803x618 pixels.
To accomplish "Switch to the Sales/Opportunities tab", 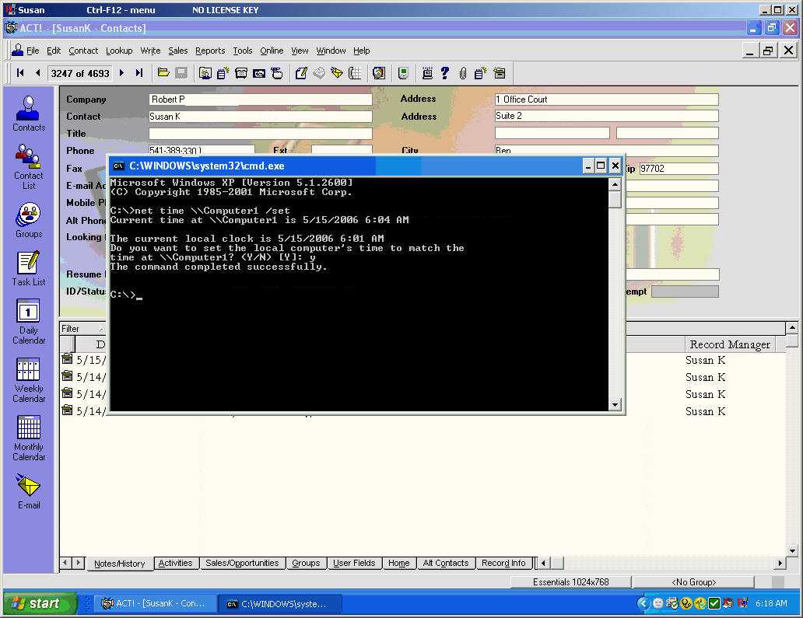I will (242, 563).
